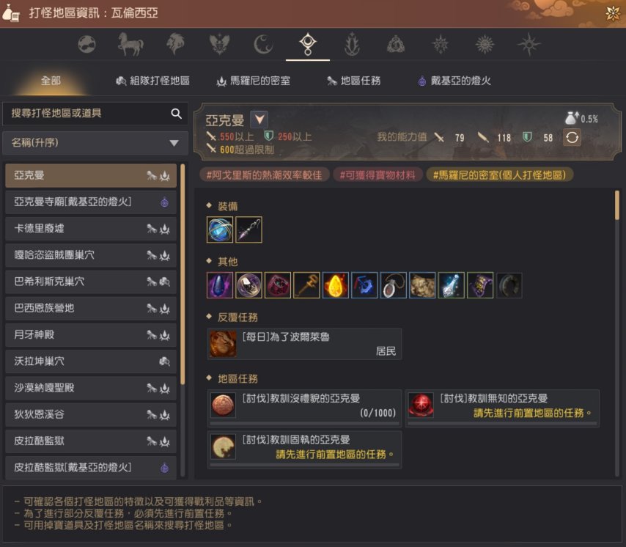Open the daily quest 為了波爾萊魯
Viewport: 626px width, 547px height.
[304, 344]
